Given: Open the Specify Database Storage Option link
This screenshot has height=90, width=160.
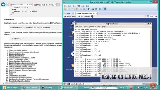Looking at the screenshot, I should coord(20,66).
